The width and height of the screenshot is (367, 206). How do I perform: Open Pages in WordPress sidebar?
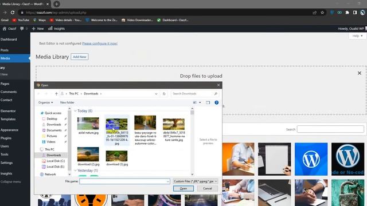pyautogui.click(x=5, y=84)
